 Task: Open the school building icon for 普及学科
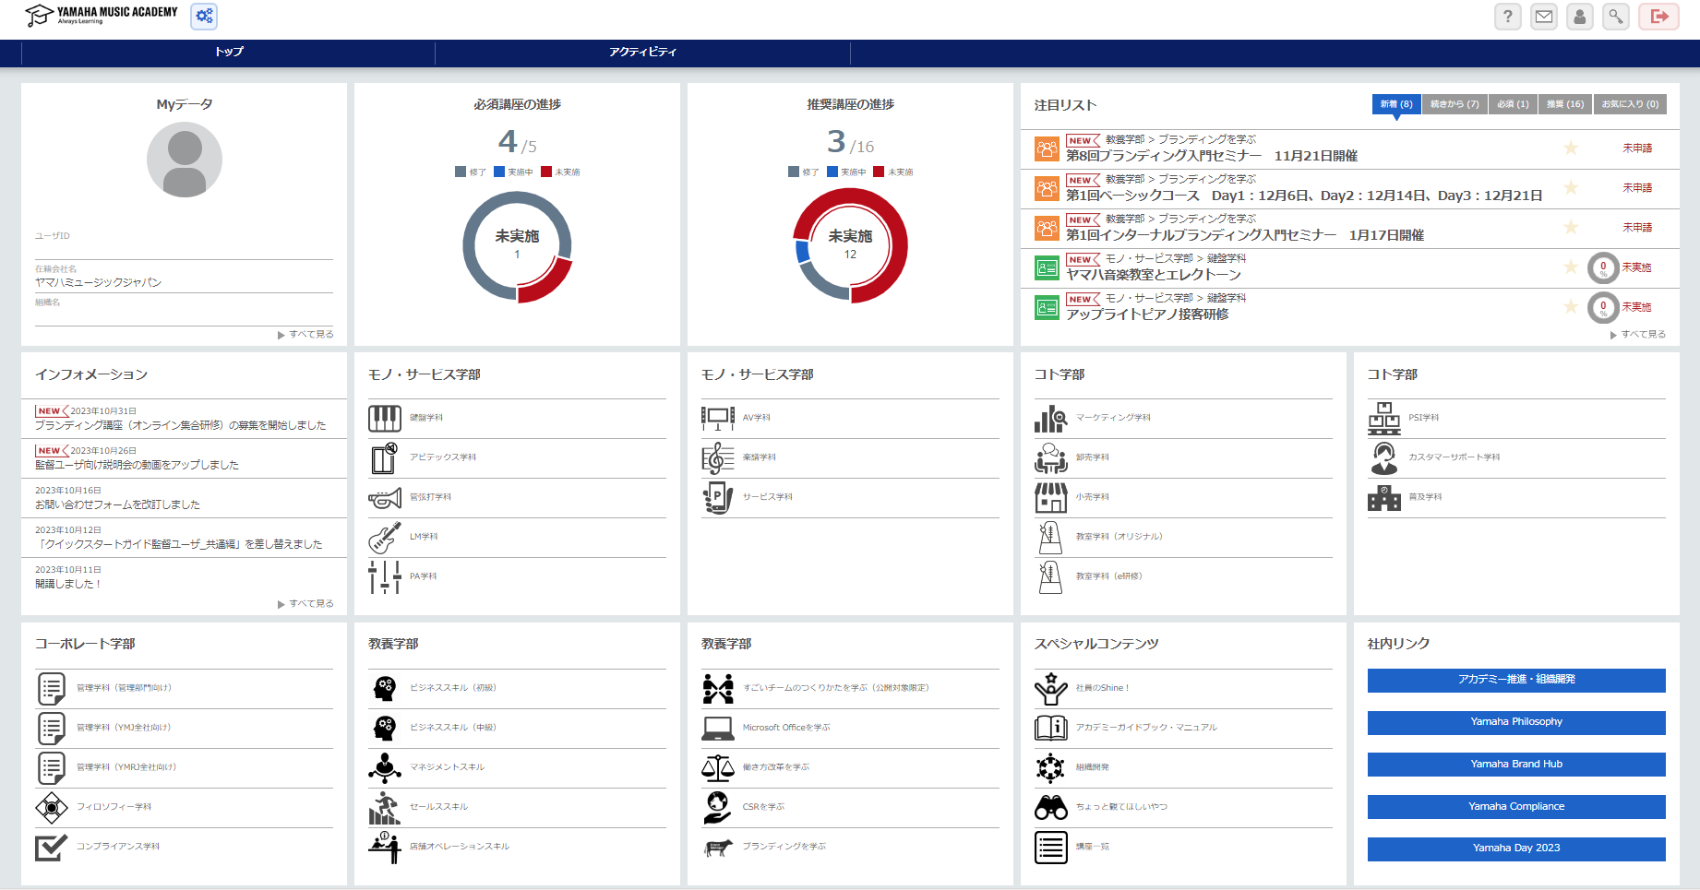point(1384,497)
